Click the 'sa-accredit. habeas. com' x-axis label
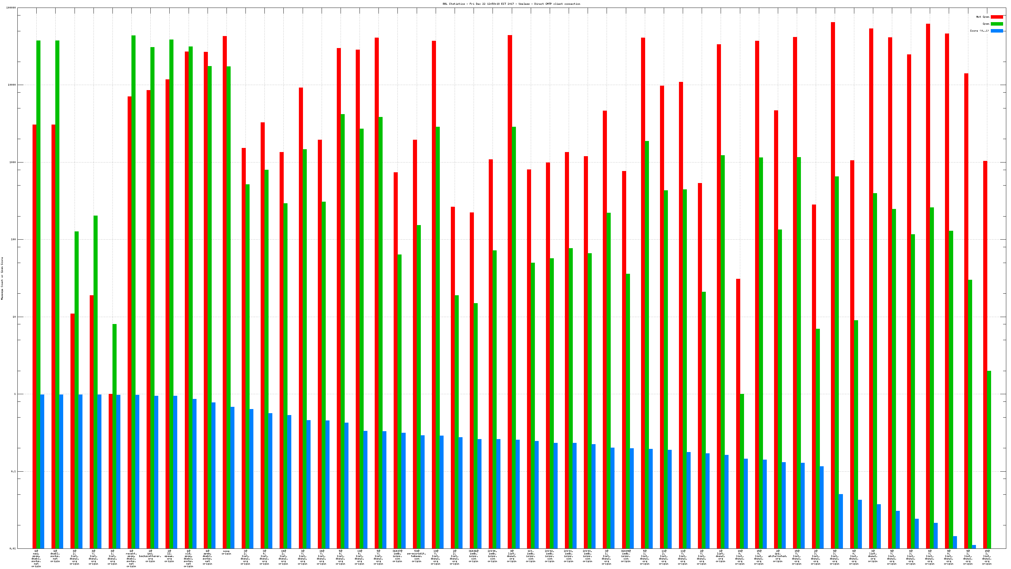 tap(416, 556)
